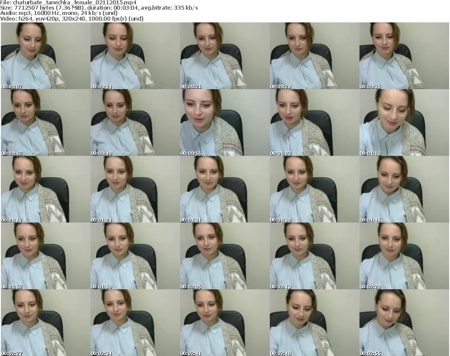Select the thumbnail stamped 00:00:21
This screenshot has height=356, width=450.
(225, 56)
